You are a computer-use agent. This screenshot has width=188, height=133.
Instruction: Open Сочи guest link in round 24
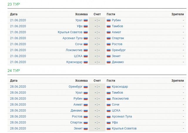(x=115, y=104)
